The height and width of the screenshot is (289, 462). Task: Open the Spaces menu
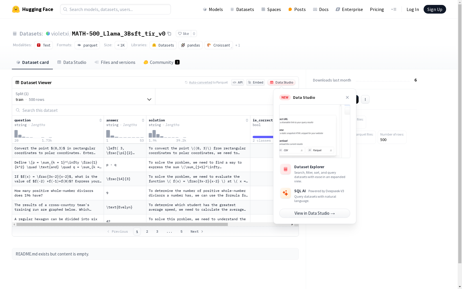(271, 9)
